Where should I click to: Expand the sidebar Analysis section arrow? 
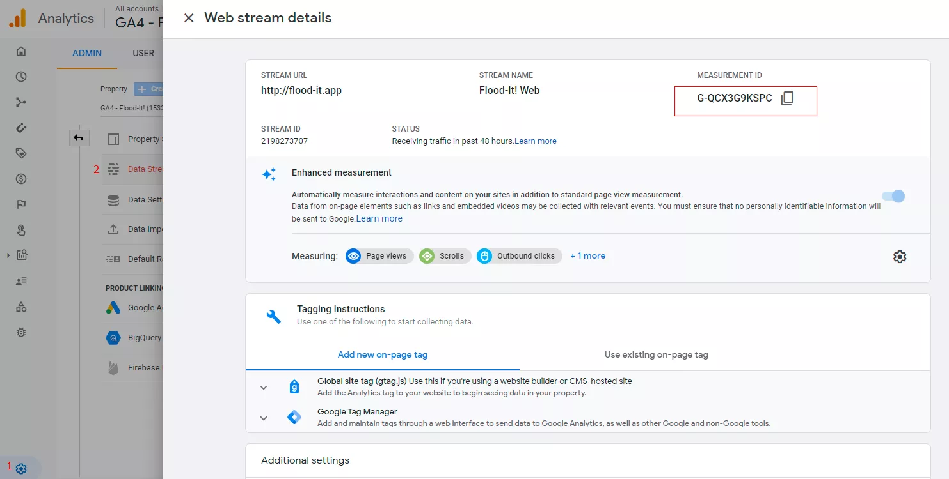pyautogui.click(x=8, y=255)
